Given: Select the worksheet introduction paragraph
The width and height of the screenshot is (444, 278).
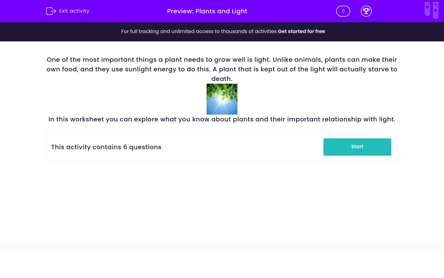Looking at the screenshot, I should 222,119.
